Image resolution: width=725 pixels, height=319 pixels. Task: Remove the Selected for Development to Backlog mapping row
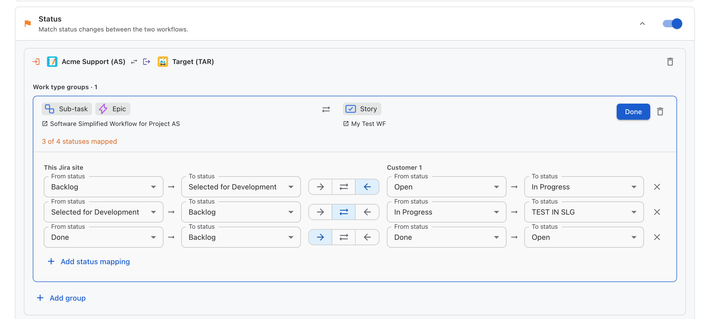click(x=657, y=212)
